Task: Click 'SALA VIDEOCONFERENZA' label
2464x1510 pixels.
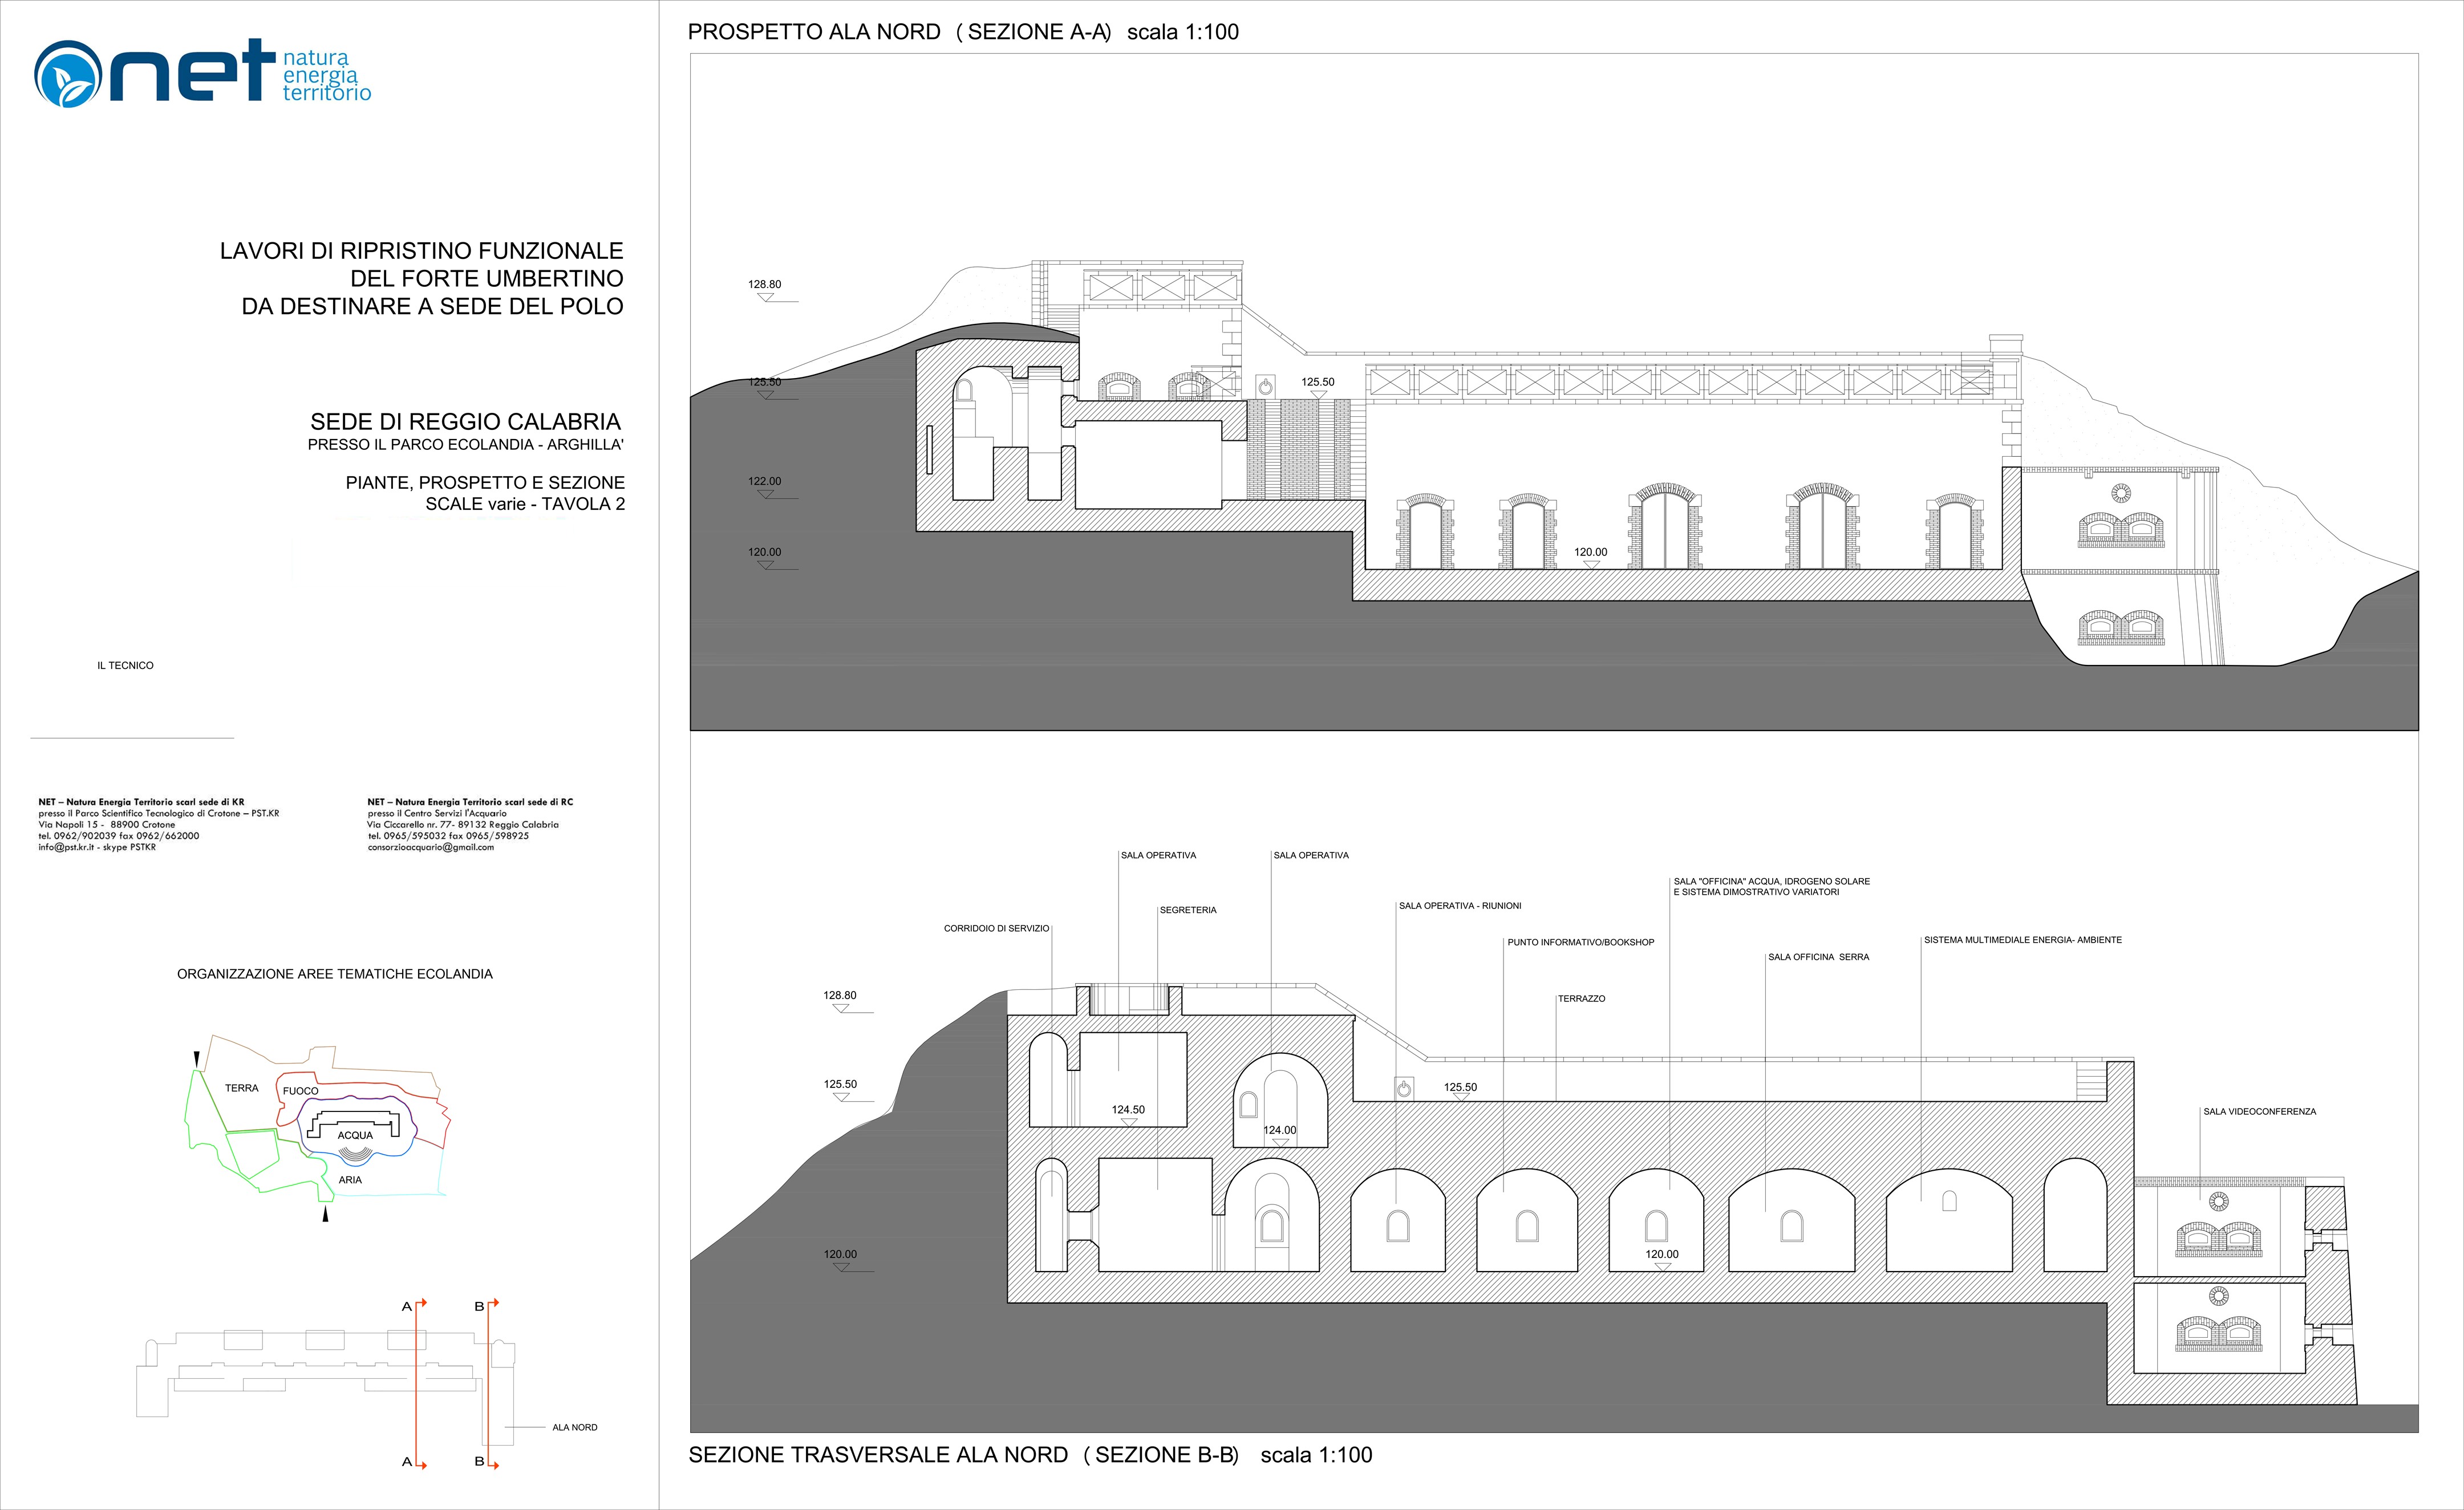Action: (2260, 1112)
